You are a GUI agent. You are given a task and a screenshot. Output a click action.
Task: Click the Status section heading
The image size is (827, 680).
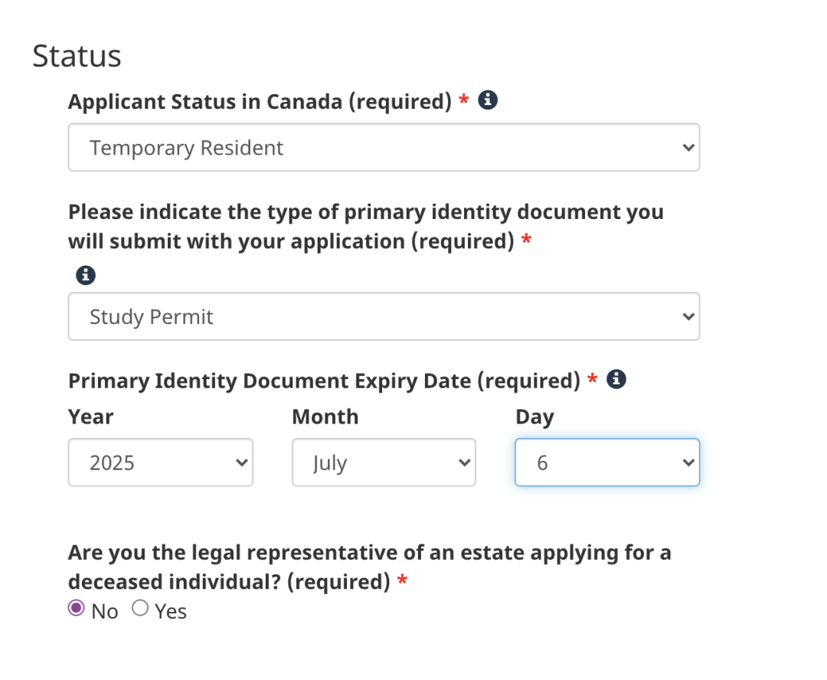pyautogui.click(x=77, y=56)
